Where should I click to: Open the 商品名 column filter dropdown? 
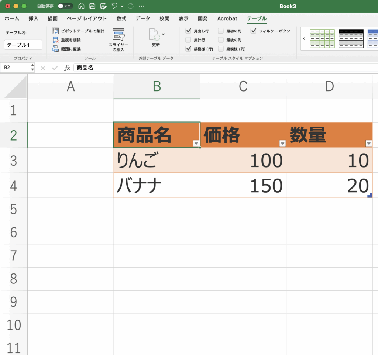coord(196,144)
